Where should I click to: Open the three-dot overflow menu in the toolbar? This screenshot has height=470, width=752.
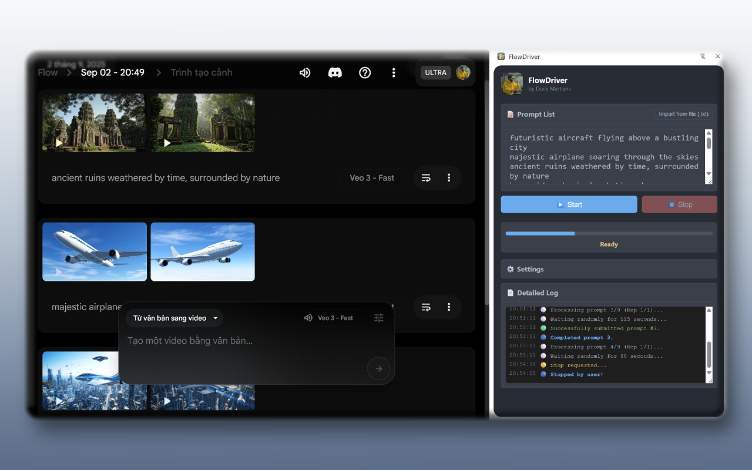pos(394,72)
